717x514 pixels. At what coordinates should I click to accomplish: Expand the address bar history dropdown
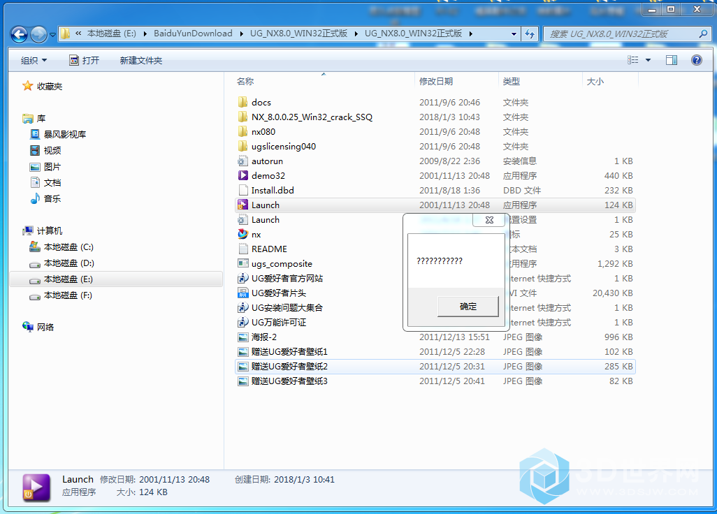(514, 34)
